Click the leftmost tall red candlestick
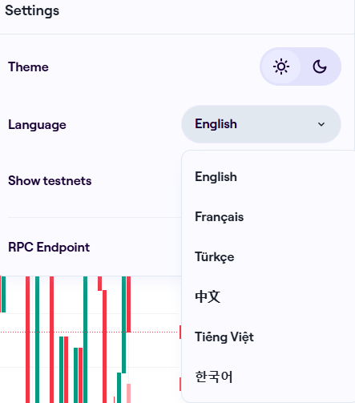This screenshot has width=355, height=403. (27, 339)
